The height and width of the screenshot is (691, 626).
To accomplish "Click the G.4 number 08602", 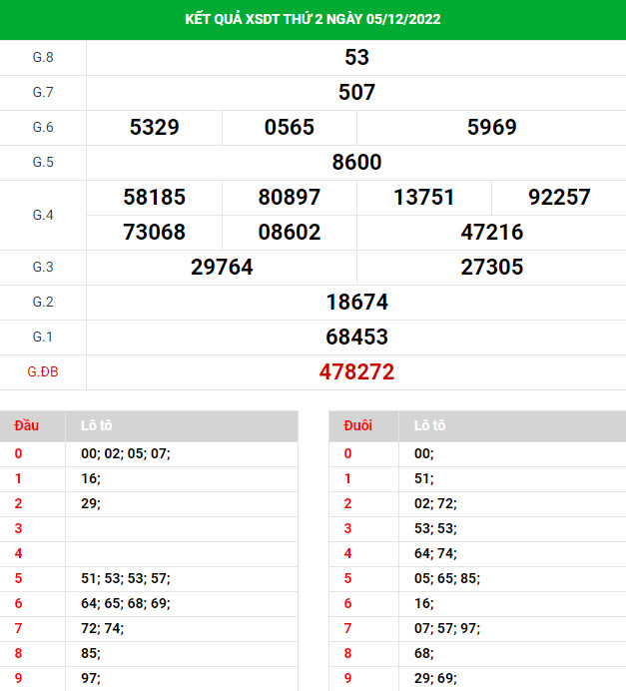I will tap(289, 233).
